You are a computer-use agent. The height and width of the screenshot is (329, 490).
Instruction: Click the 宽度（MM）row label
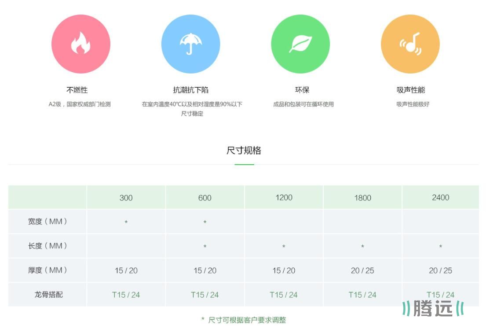point(48,222)
